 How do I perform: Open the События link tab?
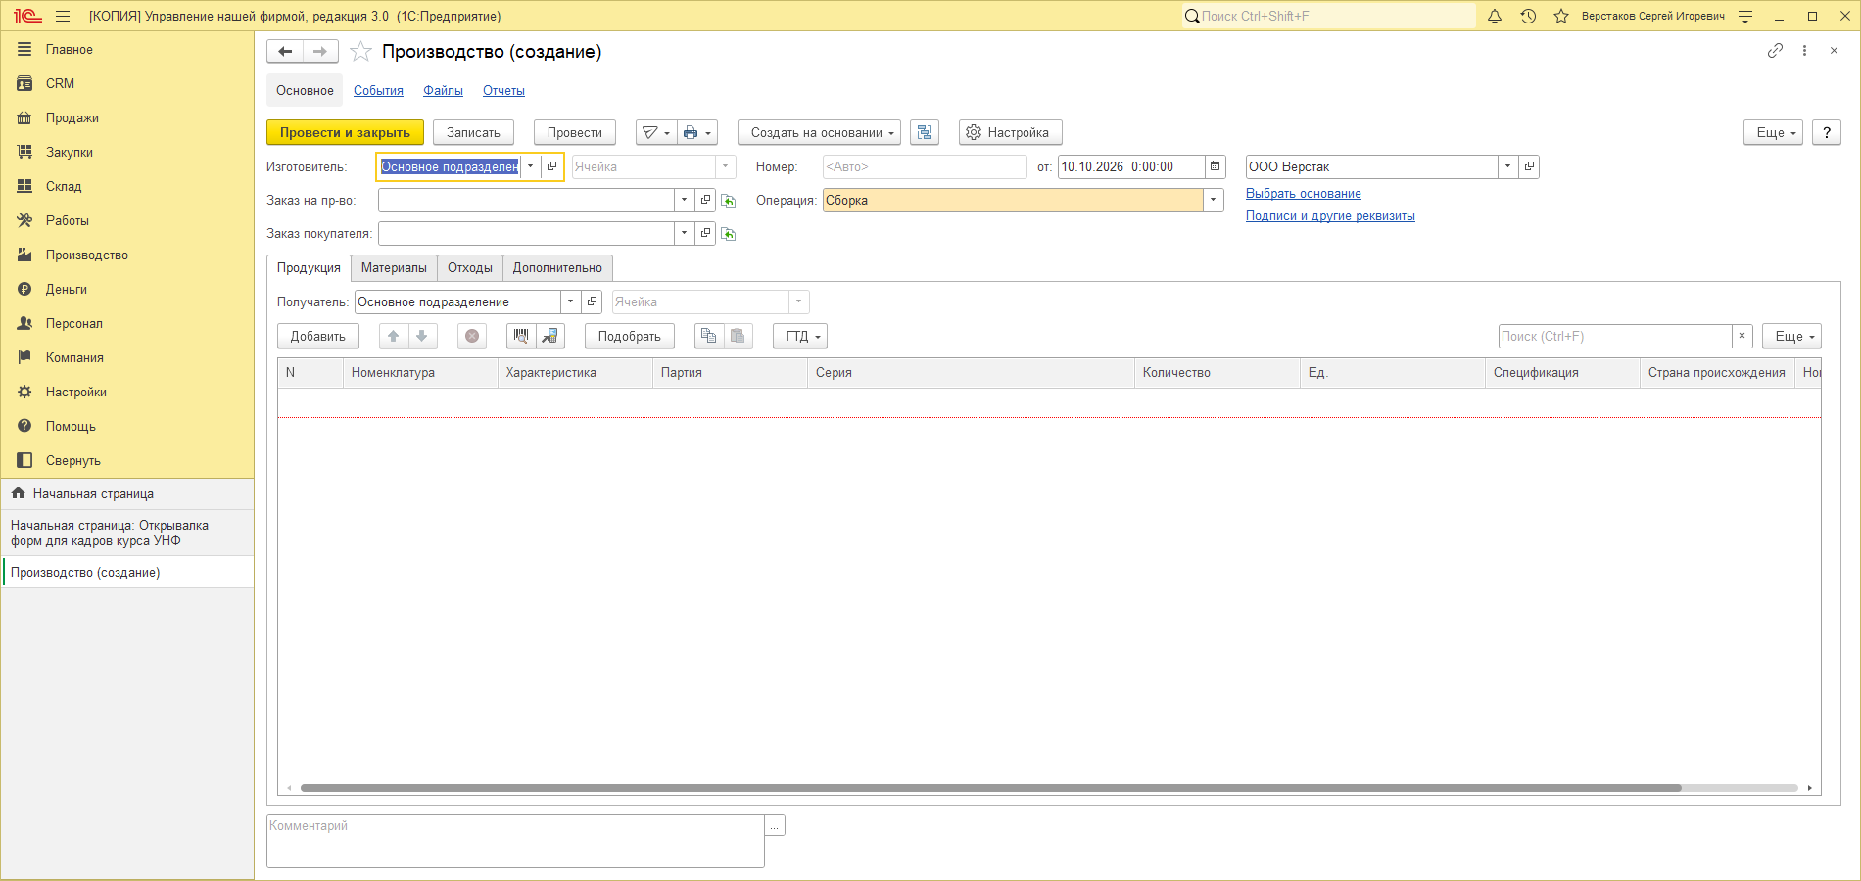click(x=378, y=90)
